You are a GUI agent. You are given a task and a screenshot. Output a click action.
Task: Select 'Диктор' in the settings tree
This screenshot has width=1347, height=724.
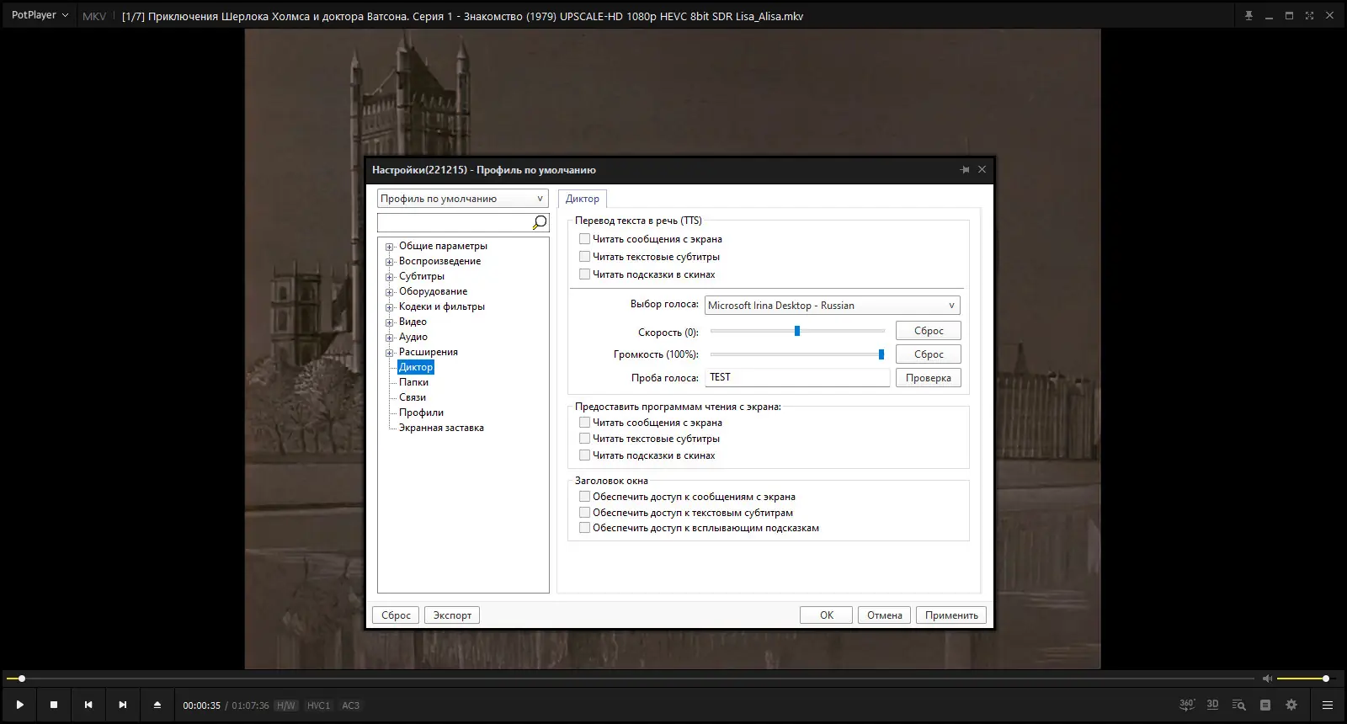click(416, 367)
